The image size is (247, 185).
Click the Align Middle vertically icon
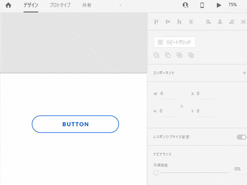pos(167,22)
